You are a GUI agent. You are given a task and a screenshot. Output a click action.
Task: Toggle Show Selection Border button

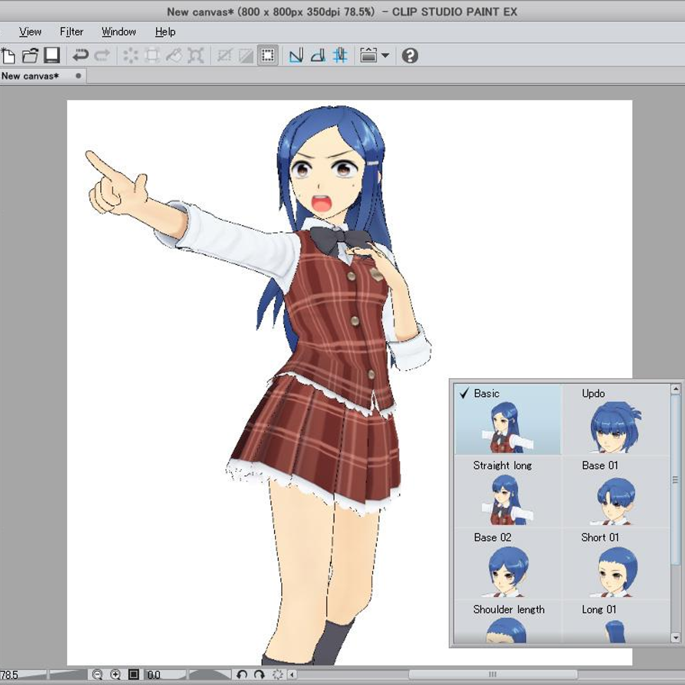tap(268, 56)
